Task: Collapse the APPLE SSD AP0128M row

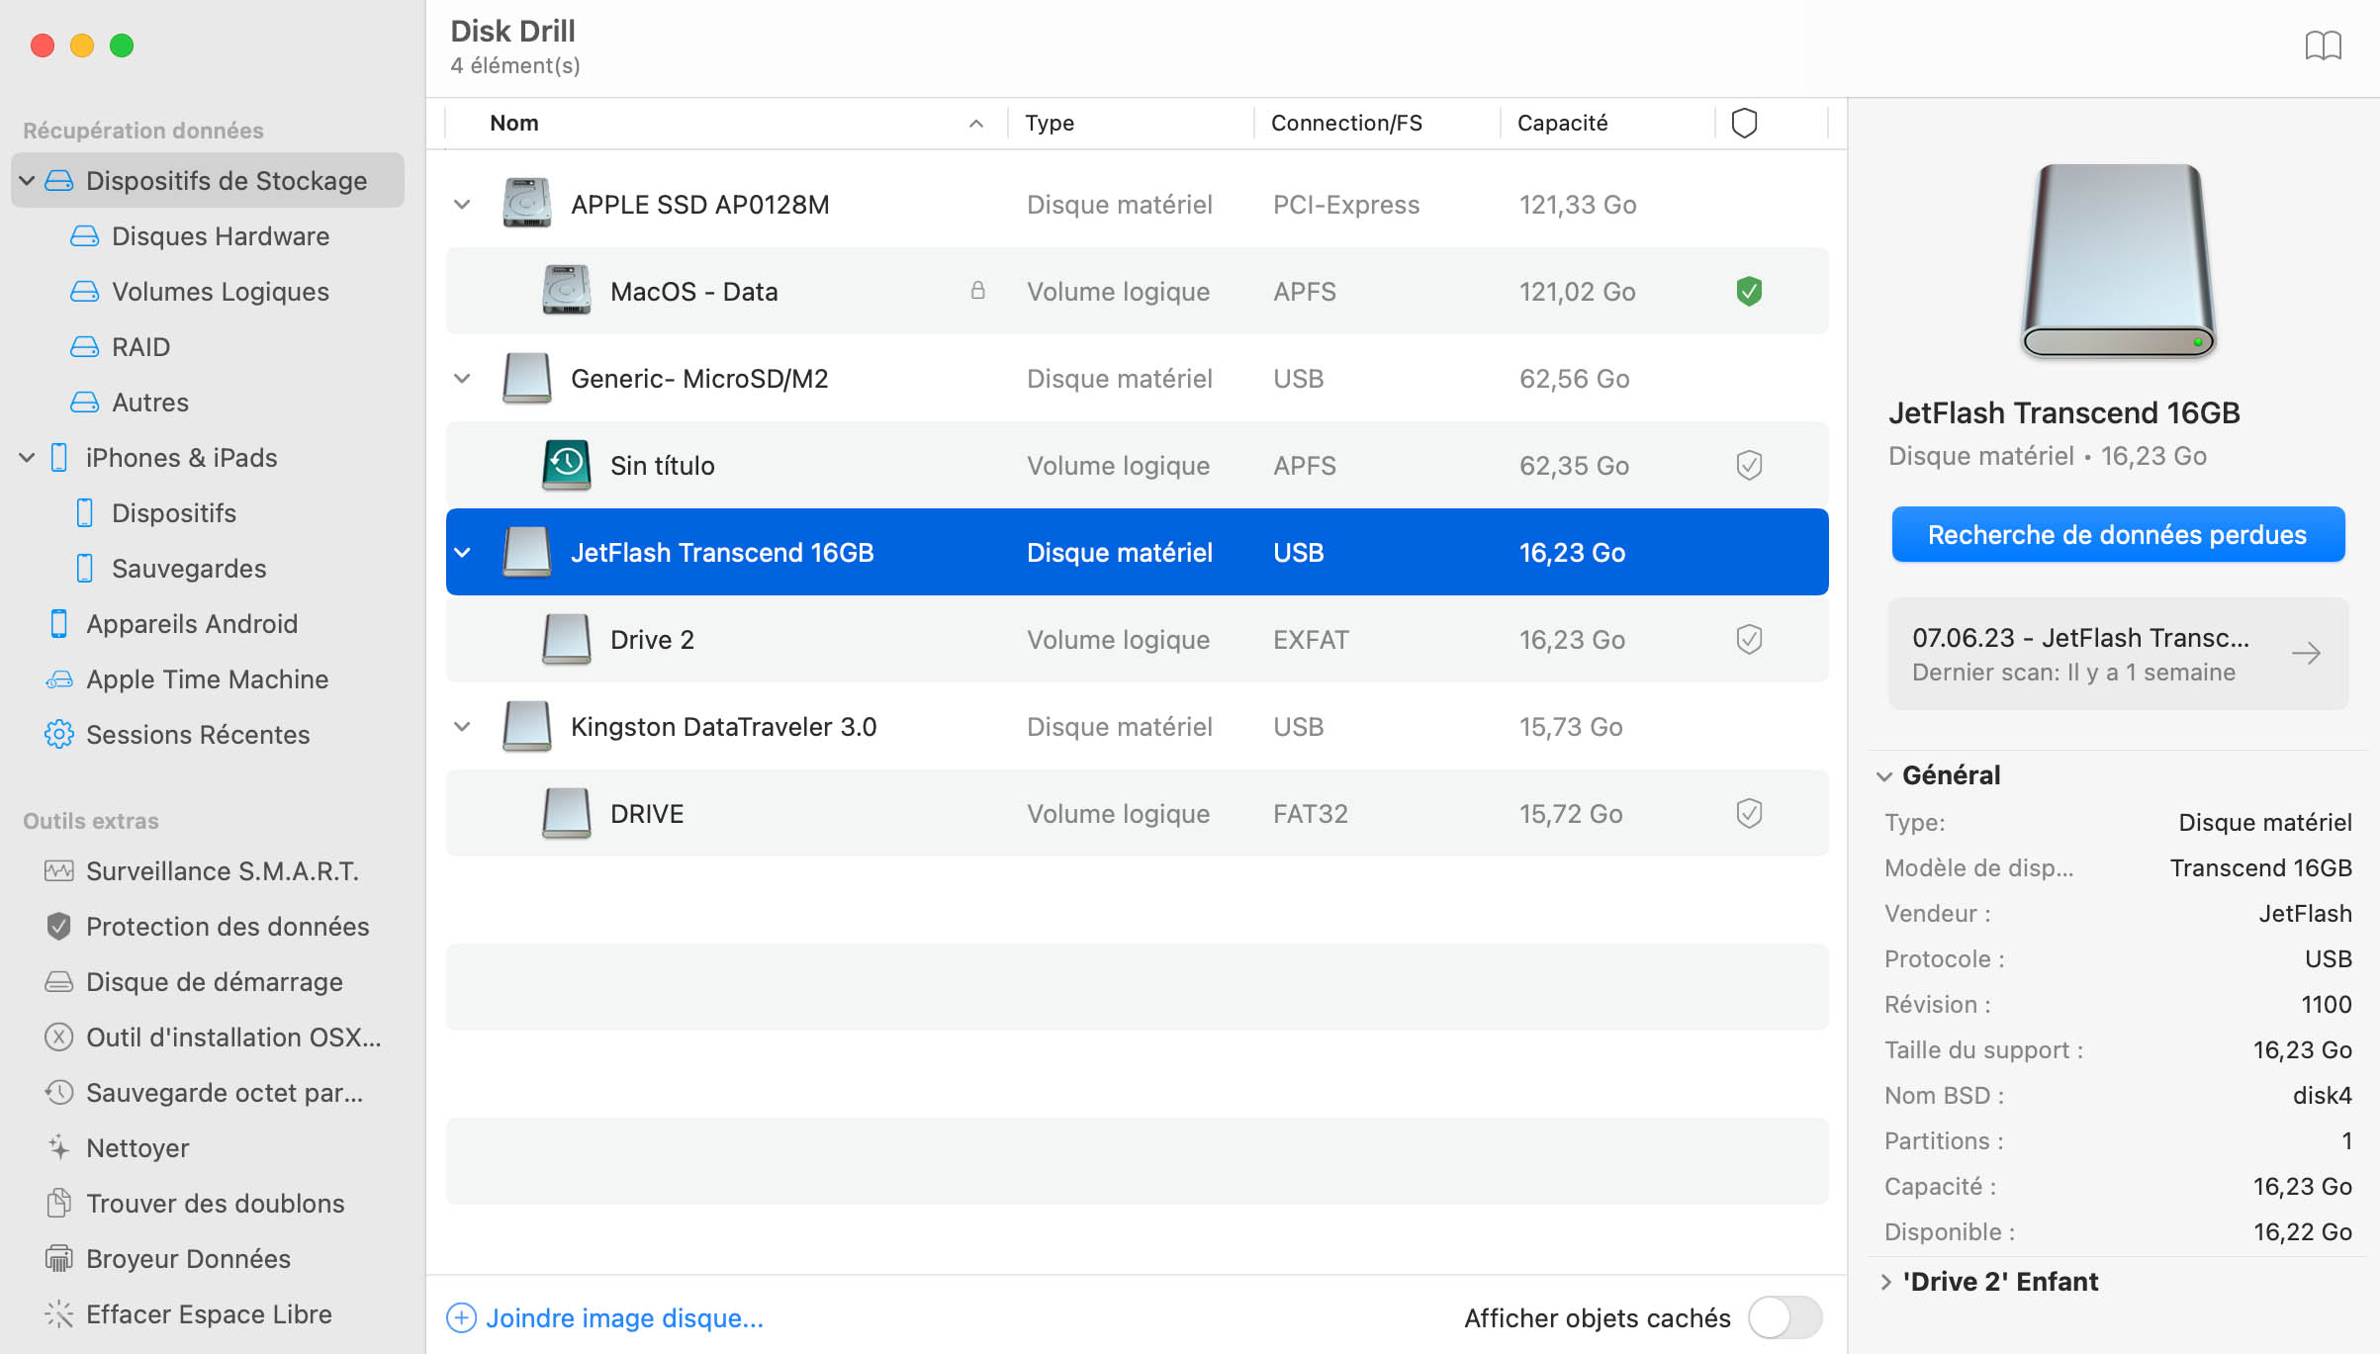Action: pos(462,205)
